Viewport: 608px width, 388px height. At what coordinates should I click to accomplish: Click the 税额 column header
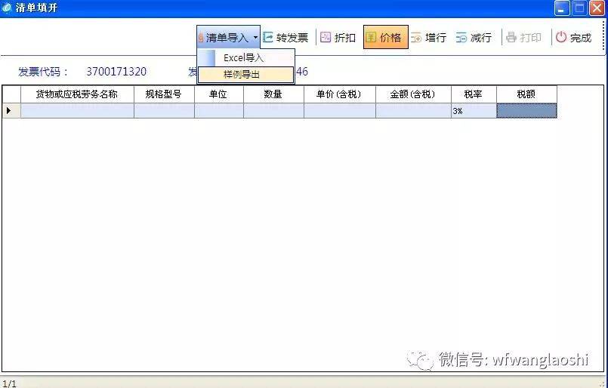[526, 94]
